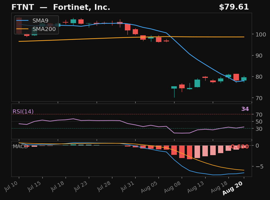Click the 80 price axis label
Screen dimensions: 270x200
(259, 77)
